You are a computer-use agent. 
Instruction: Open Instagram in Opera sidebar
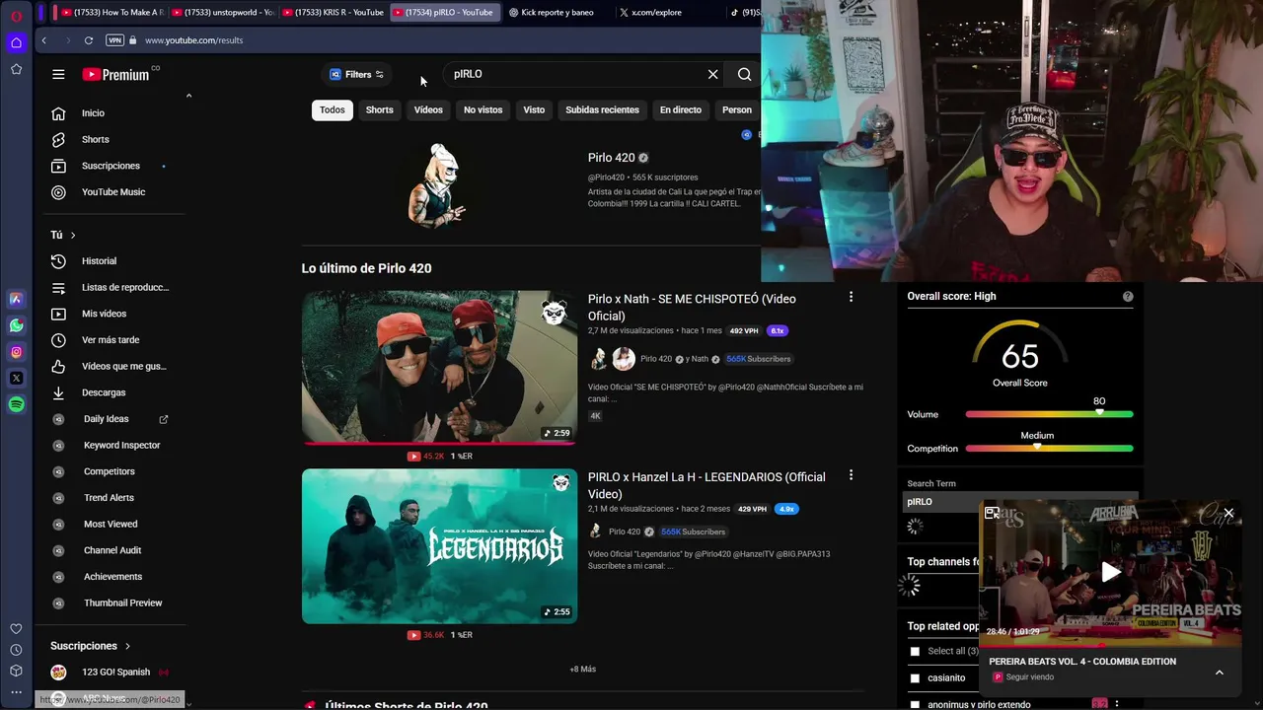pos(16,352)
